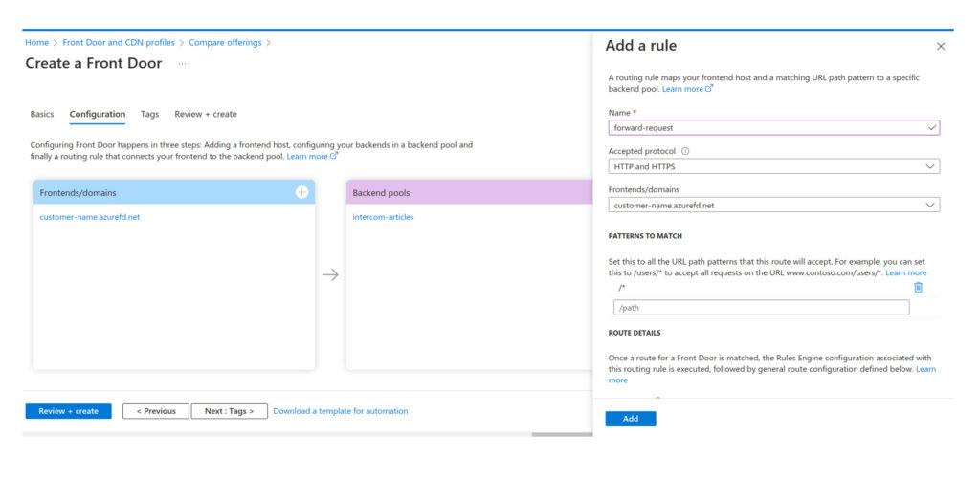Viewport: 980px width, 500px height.
Task: Open the Frontends/domains dropdown in rule panel
Action: (773, 205)
